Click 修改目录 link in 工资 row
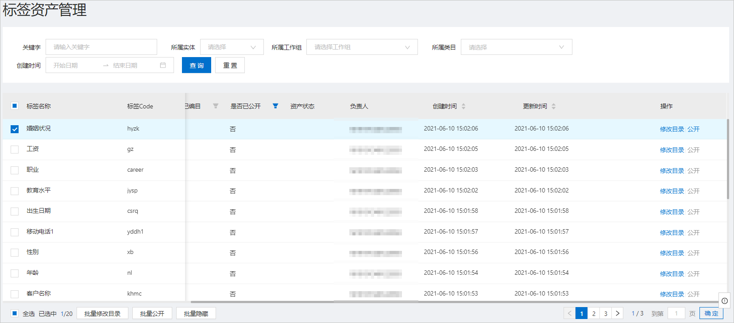This screenshot has width=734, height=323. 672,150
